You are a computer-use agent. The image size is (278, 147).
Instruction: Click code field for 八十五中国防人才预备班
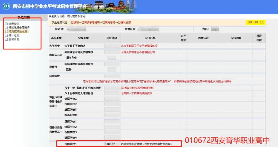pyautogui.click(x=112, y=93)
